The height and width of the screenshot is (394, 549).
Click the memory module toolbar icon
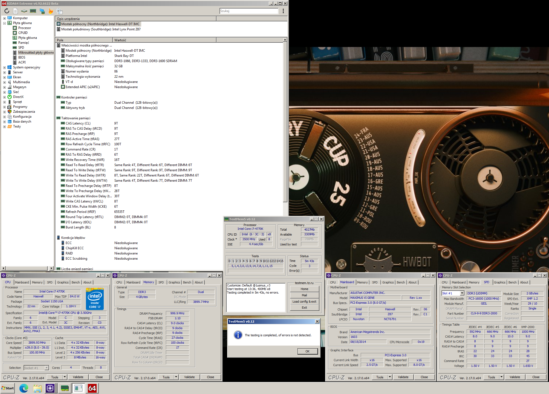[33, 11]
